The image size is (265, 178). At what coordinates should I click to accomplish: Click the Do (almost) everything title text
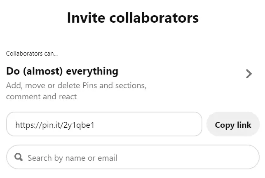pos(62,71)
